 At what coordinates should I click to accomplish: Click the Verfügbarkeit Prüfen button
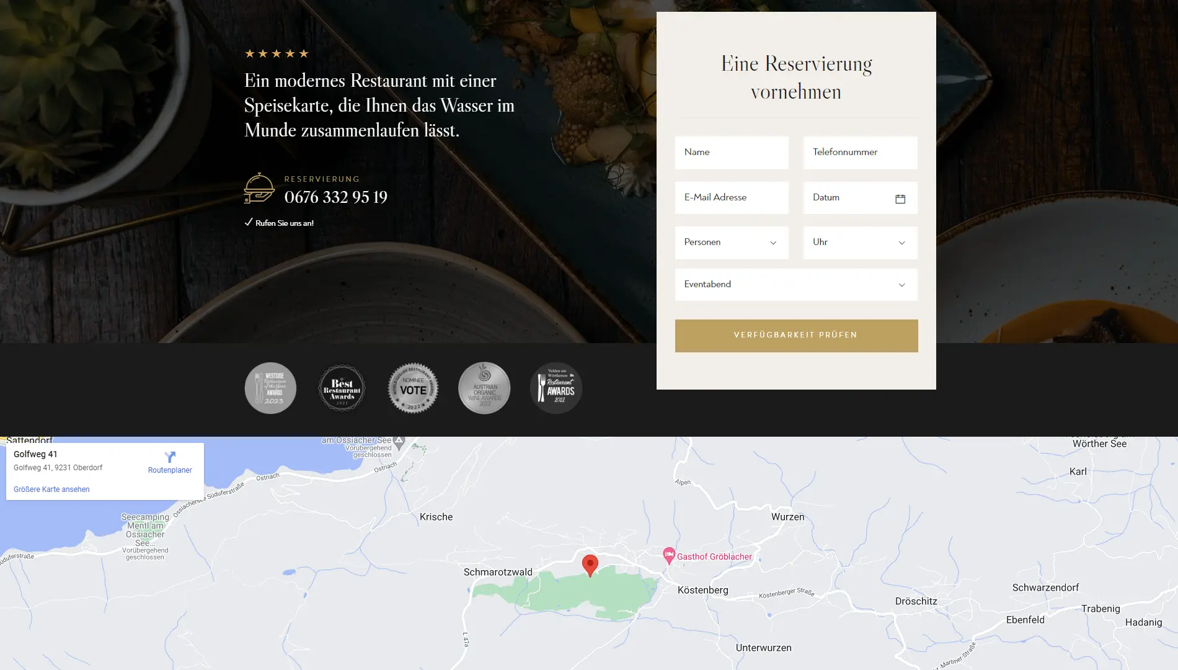coord(796,336)
